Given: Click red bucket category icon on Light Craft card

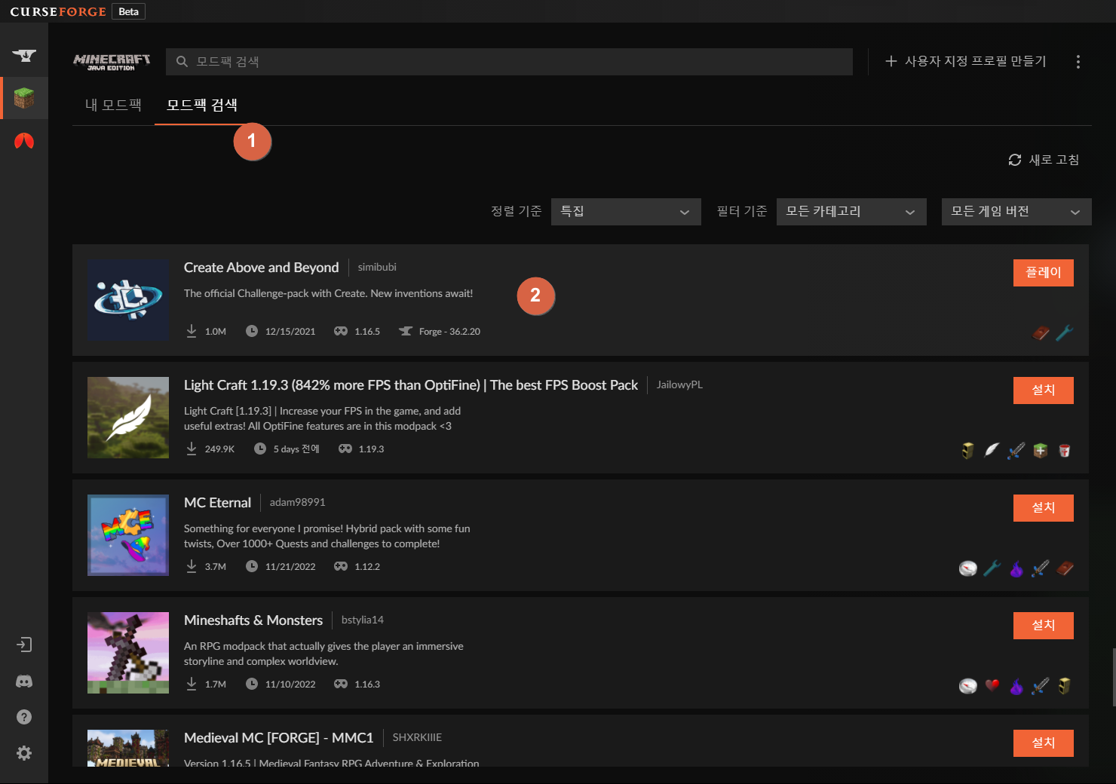Looking at the screenshot, I should click(1065, 450).
